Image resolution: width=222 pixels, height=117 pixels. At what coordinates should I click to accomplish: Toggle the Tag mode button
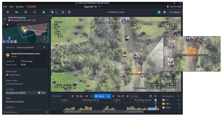point(55,12)
